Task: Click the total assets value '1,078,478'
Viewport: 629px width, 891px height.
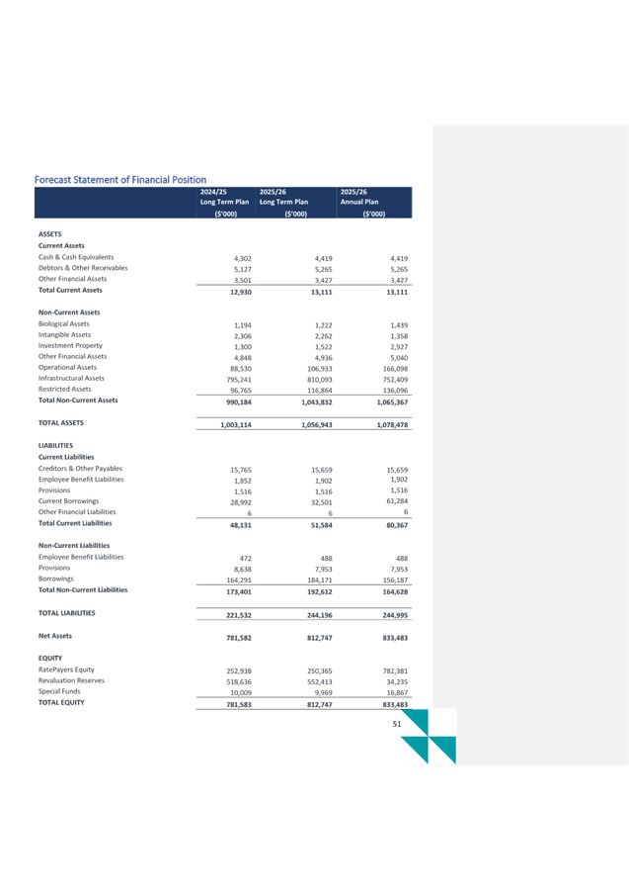Action: tap(392, 425)
